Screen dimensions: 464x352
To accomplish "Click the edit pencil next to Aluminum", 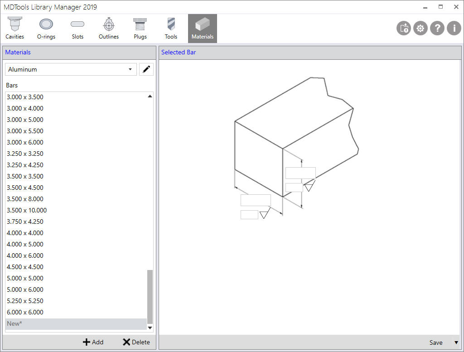I will click(x=146, y=69).
